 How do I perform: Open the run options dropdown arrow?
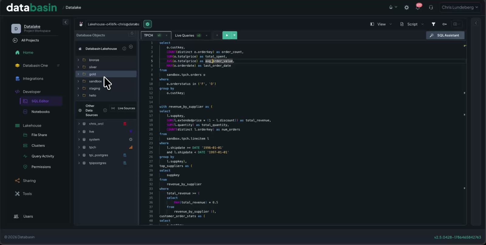tap(234, 35)
